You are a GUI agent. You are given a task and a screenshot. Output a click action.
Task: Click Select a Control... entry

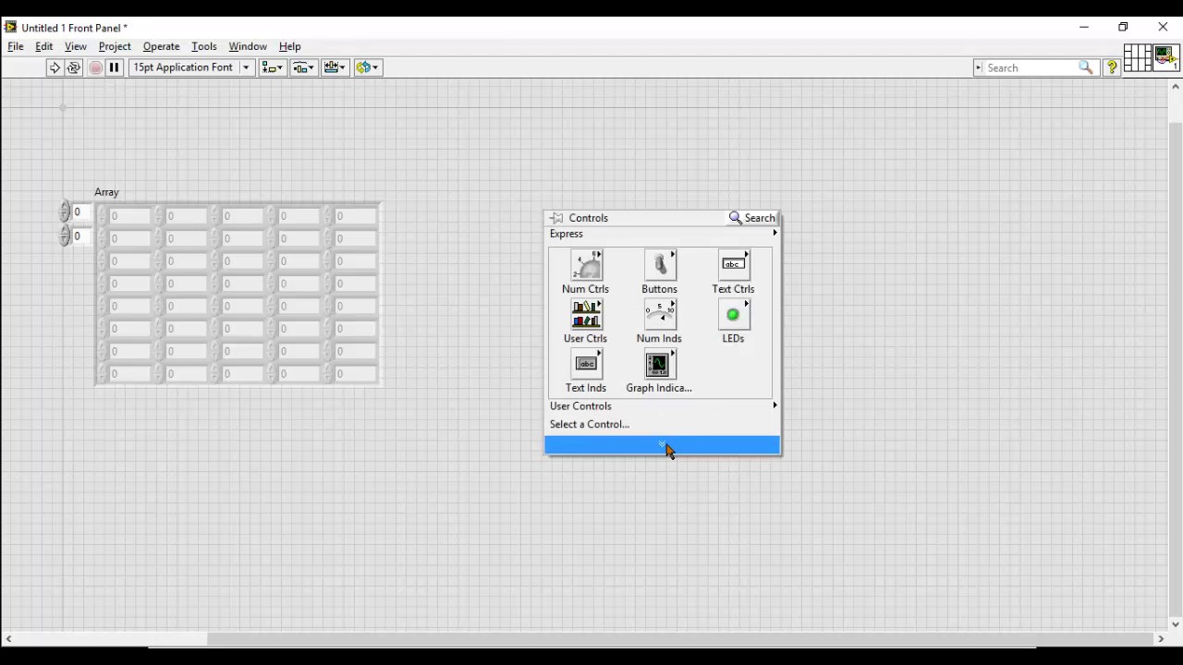[590, 424]
